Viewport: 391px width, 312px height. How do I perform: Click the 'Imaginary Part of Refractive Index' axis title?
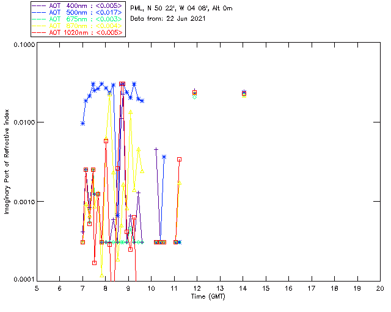pyautogui.click(x=9, y=161)
